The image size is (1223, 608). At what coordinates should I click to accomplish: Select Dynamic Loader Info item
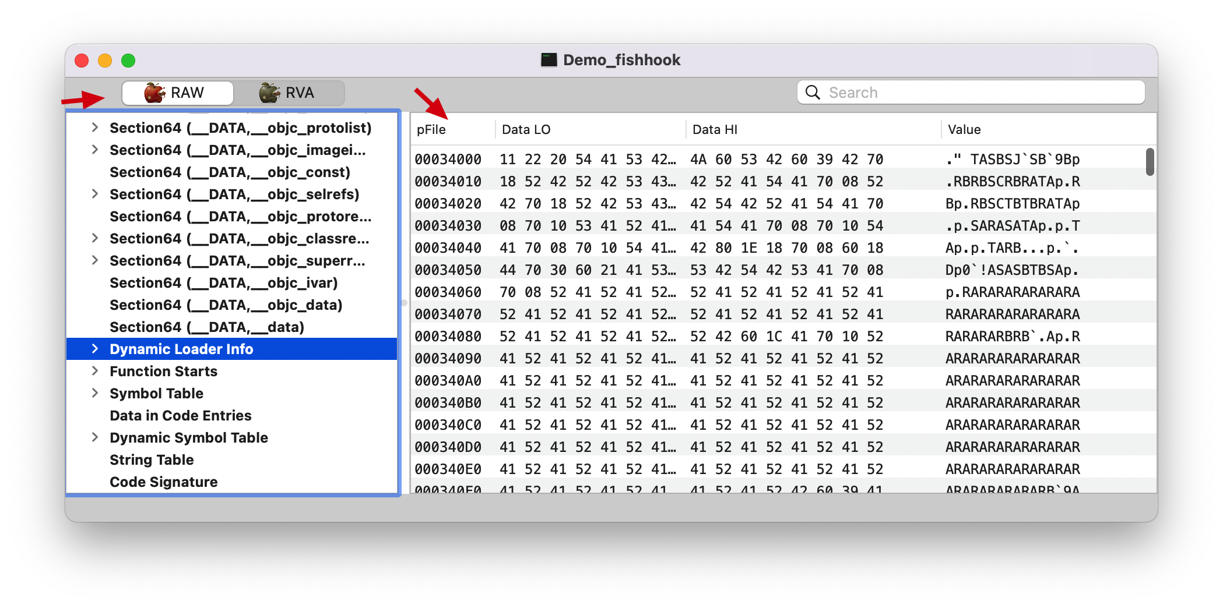[232, 349]
